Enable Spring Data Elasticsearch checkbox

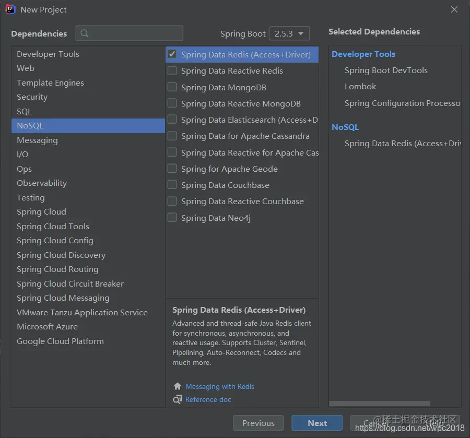point(172,119)
